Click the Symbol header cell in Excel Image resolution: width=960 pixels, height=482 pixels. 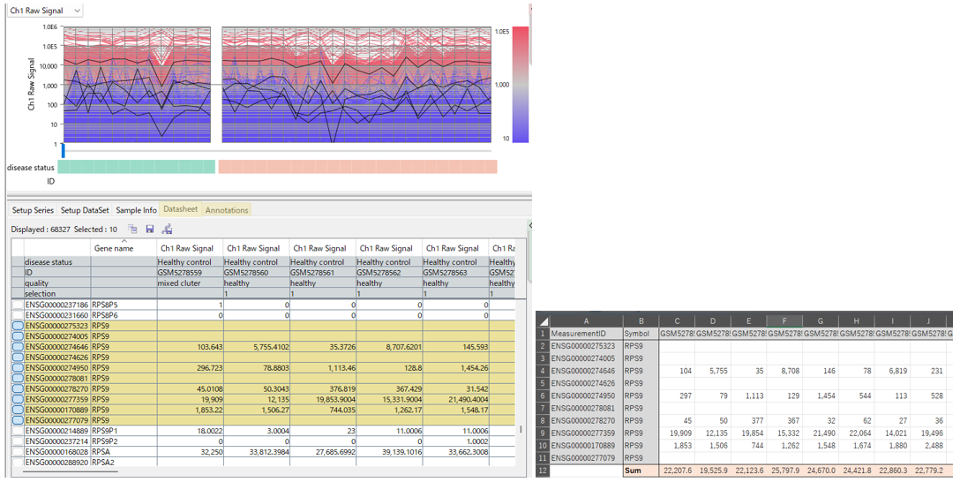coord(641,333)
